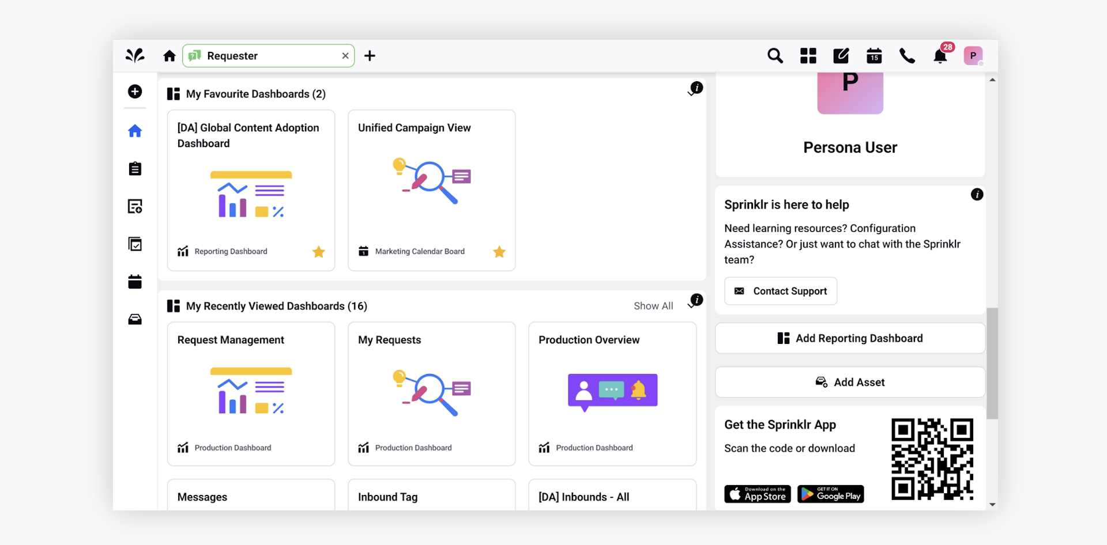
Task: Click Show All recently viewed dashboards
Action: [653, 306]
